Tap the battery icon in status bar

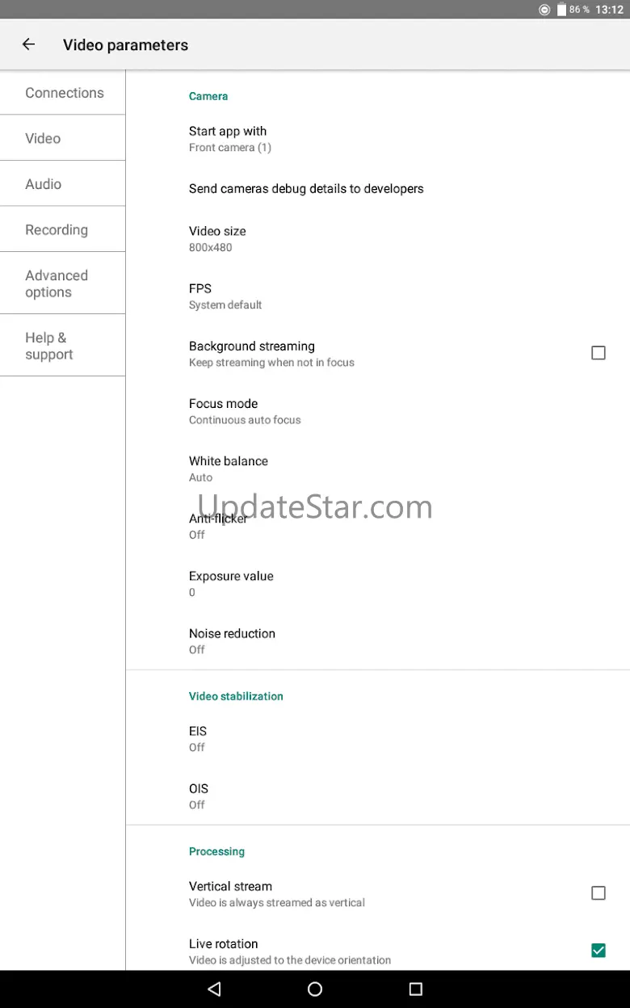point(561,10)
